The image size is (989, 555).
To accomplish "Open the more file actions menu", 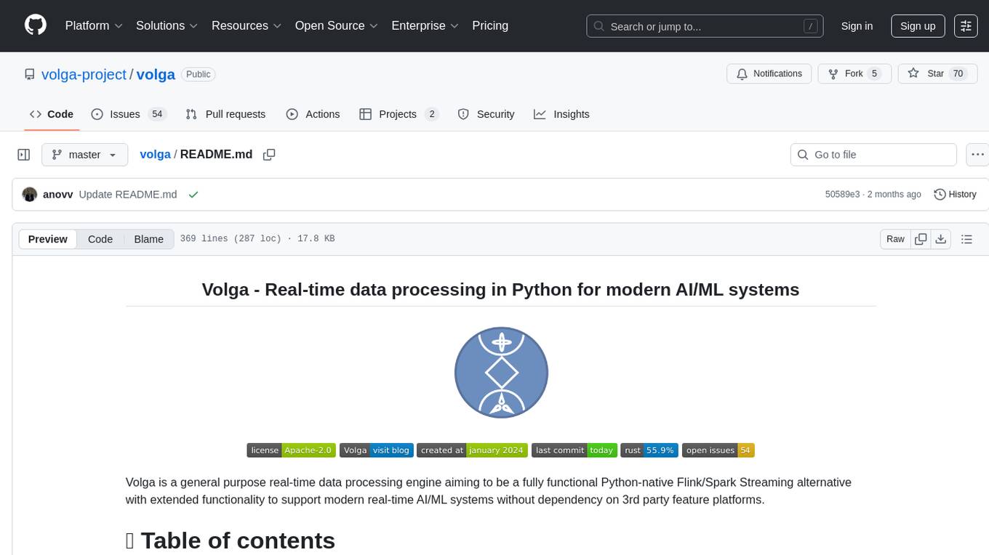I will (977, 155).
